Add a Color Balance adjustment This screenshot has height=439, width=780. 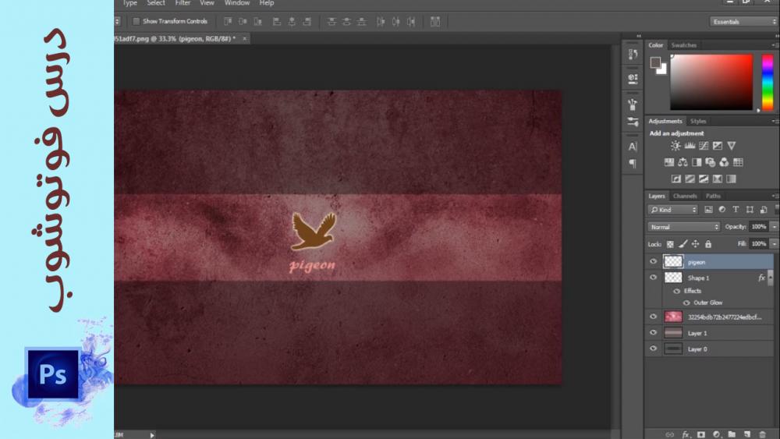coord(682,162)
